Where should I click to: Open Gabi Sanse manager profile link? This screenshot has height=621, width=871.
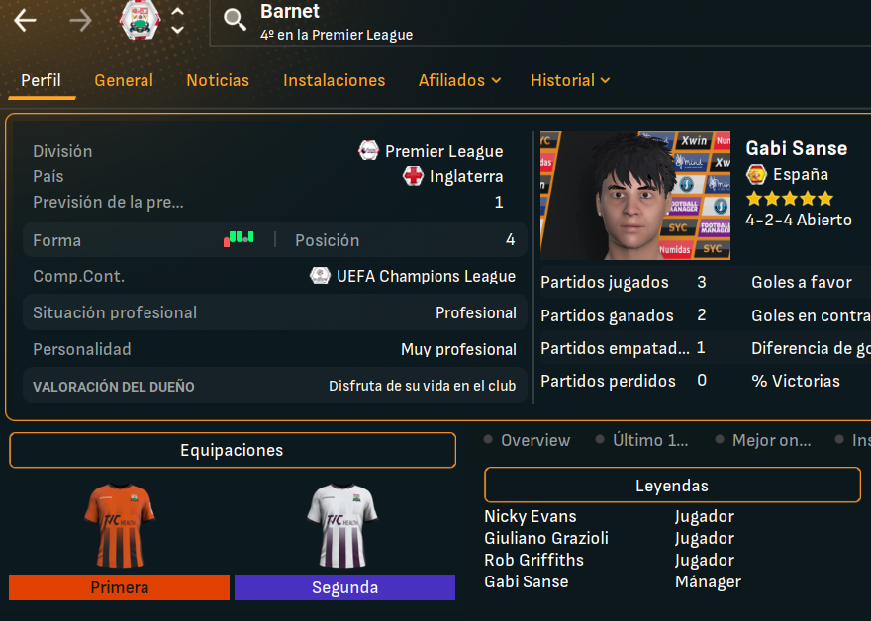click(797, 148)
